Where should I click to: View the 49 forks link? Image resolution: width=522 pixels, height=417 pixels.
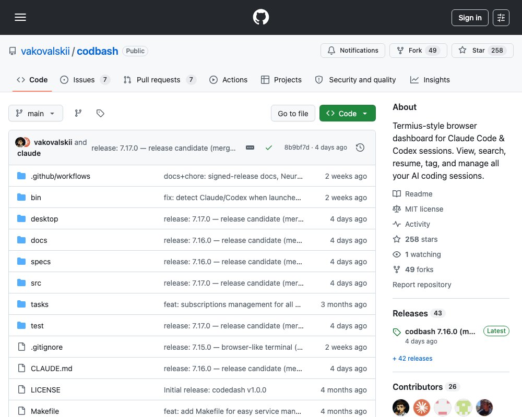coord(413,269)
